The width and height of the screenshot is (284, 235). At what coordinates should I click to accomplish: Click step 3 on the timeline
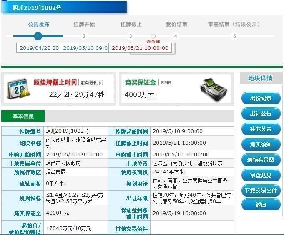pyautogui.click(x=131, y=36)
